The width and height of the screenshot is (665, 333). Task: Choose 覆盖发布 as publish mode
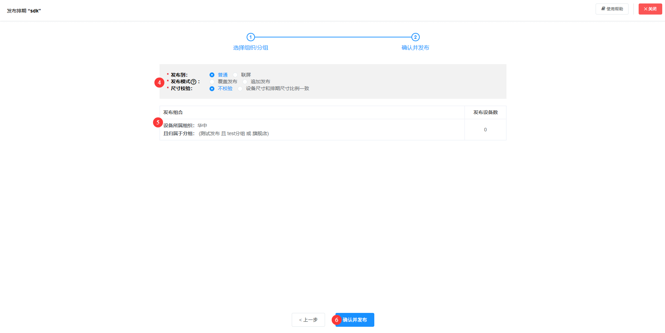[212, 82]
